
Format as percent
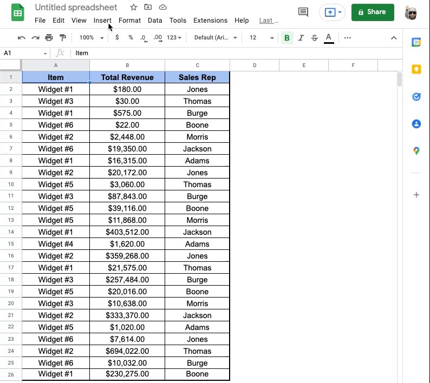tap(131, 37)
